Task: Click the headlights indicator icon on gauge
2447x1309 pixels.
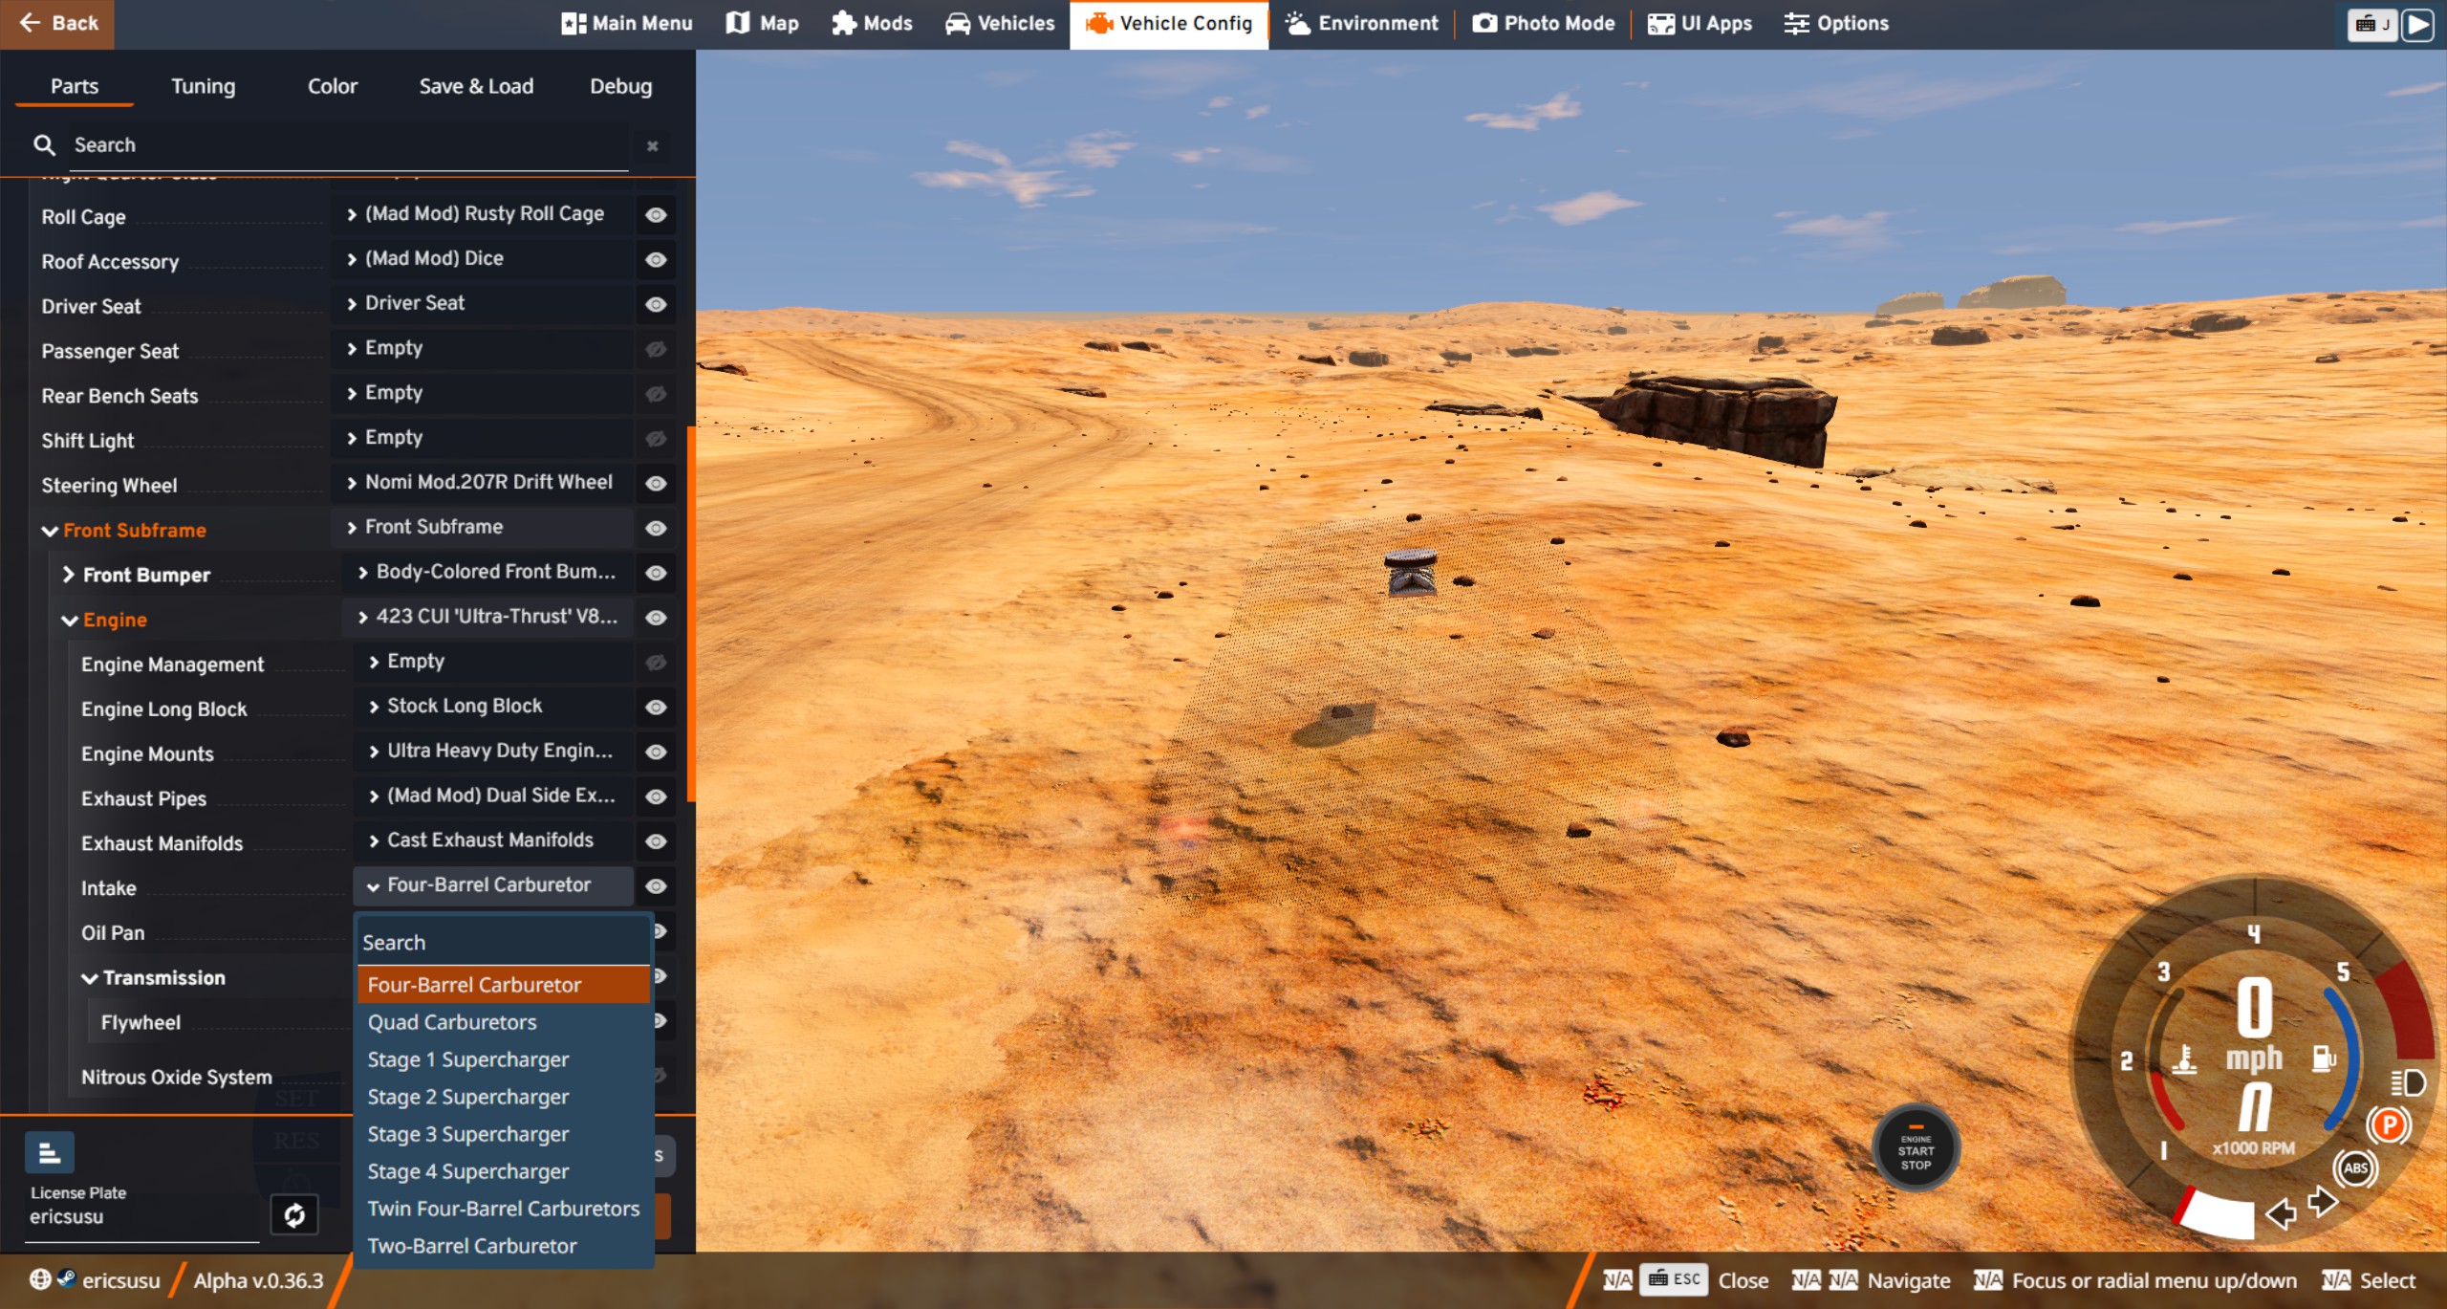Action: [x=2407, y=1082]
